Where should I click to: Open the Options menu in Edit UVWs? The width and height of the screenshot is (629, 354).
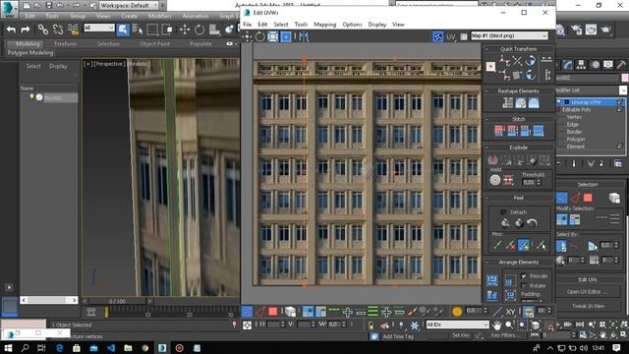pos(352,25)
